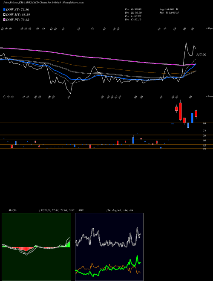Click the tallest red candlestick

click(x=180, y=111)
